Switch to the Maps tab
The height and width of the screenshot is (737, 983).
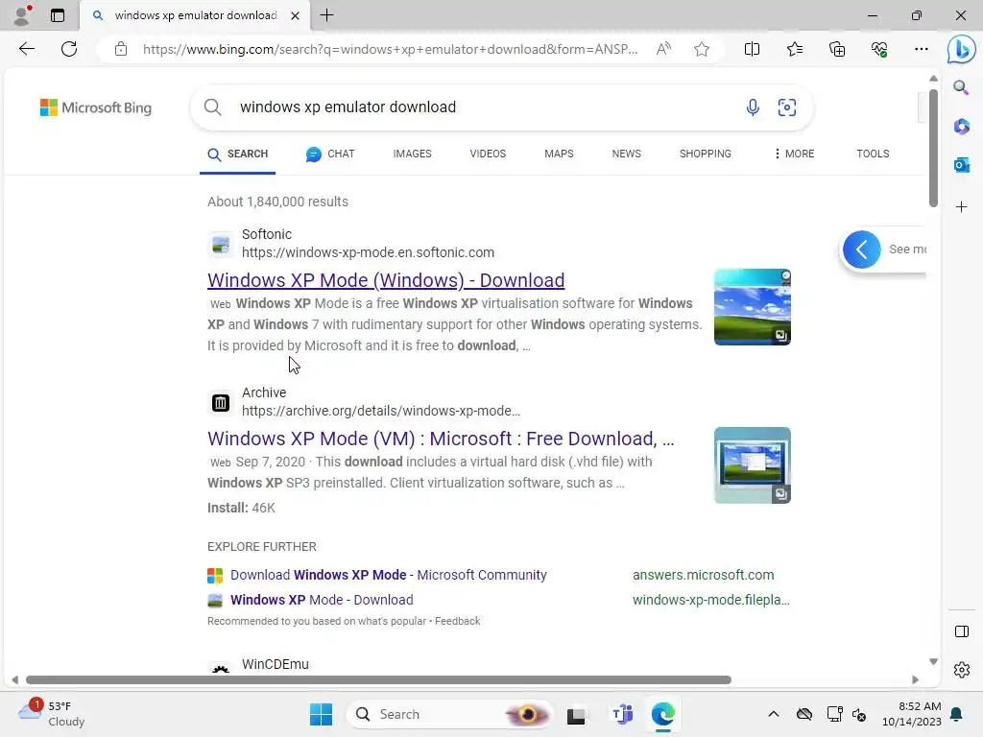(559, 155)
